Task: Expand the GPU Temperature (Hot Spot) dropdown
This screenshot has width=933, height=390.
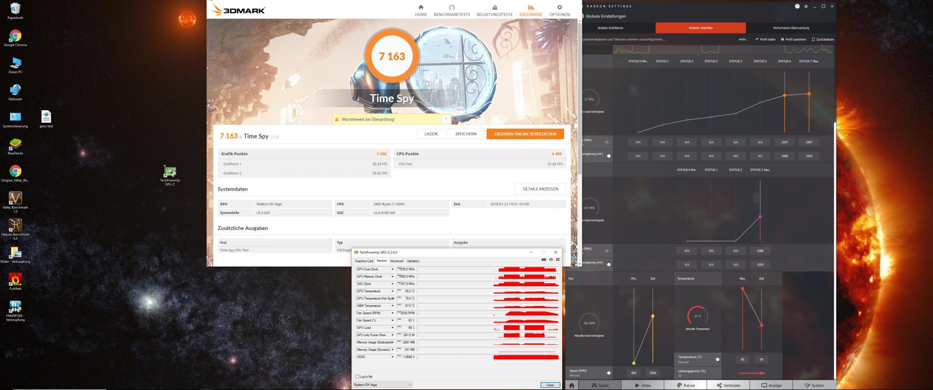Action: (x=392, y=298)
